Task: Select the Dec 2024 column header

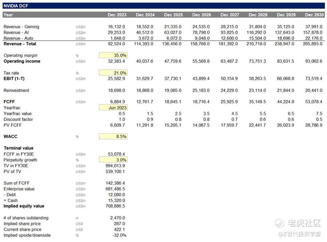Action: coord(145,15)
